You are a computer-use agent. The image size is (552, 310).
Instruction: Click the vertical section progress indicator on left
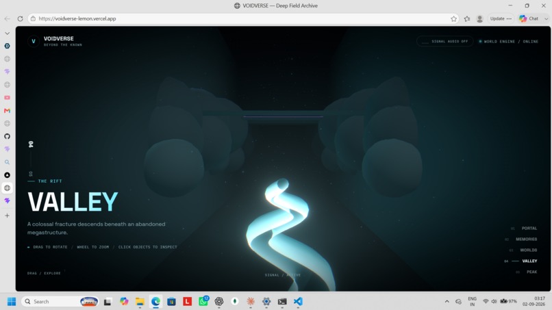(31, 159)
